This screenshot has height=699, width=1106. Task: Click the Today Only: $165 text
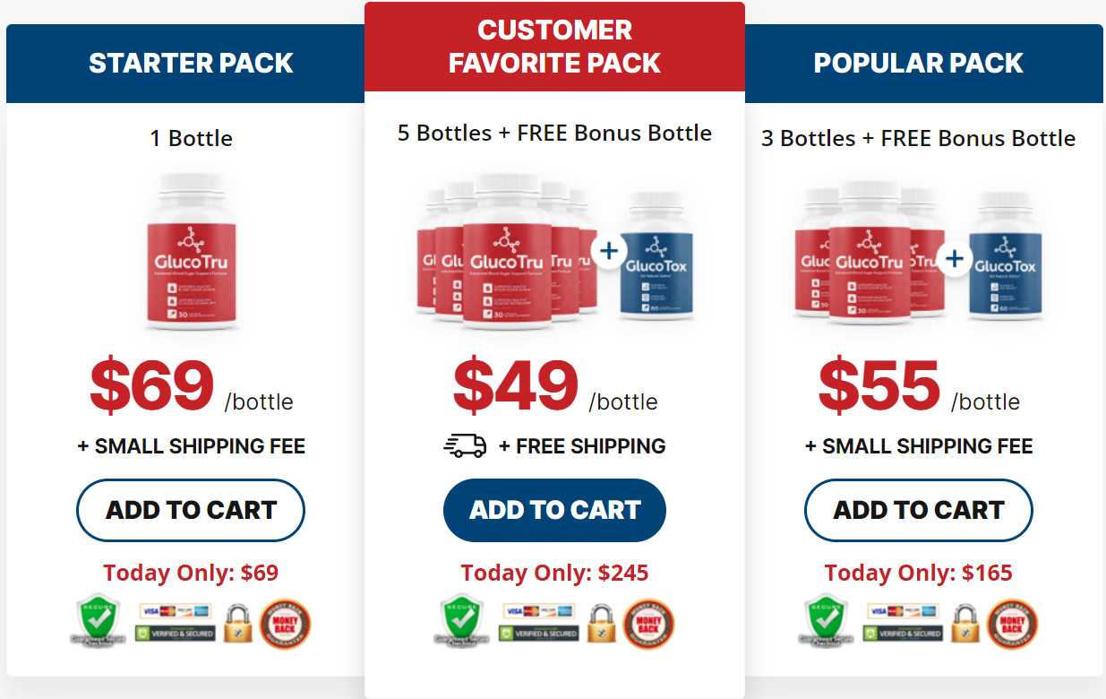(x=918, y=573)
